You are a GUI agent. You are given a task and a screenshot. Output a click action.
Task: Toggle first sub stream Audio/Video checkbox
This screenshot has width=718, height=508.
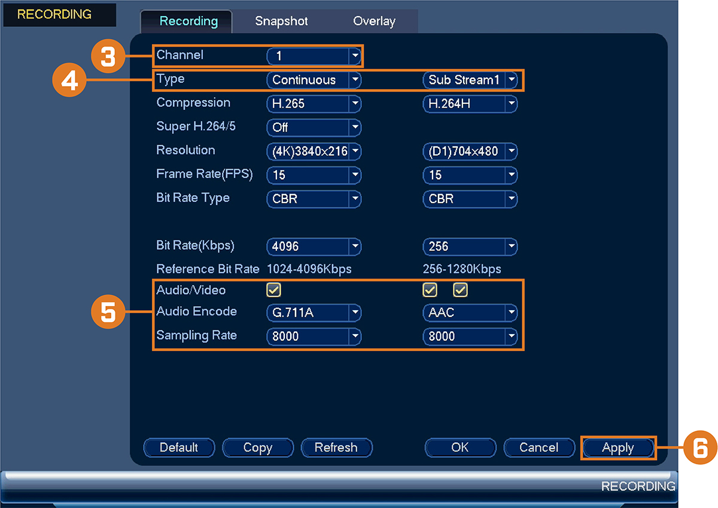click(430, 290)
